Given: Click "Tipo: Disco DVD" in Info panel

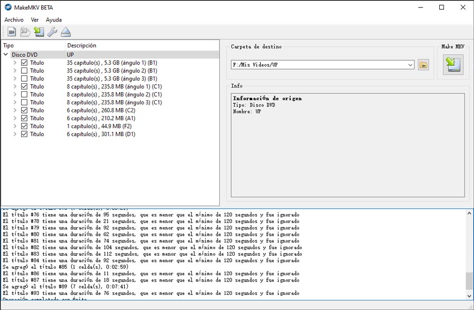Looking at the screenshot, I should (x=254, y=105).
